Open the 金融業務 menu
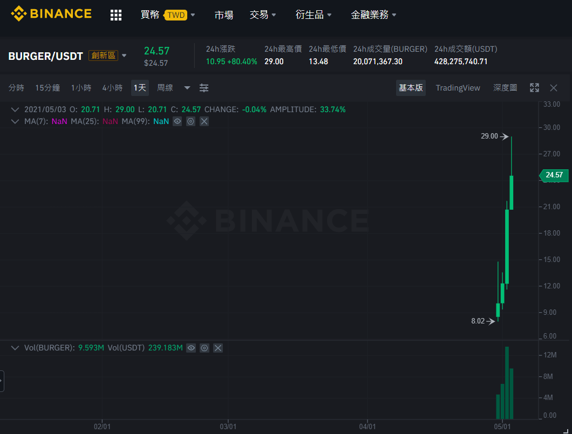The height and width of the screenshot is (434, 572). tap(373, 15)
